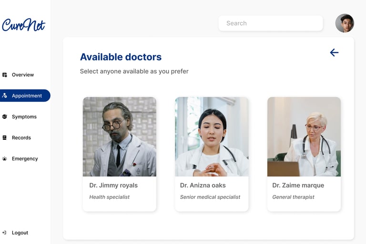The width and height of the screenshot is (366, 244).
Task: Click the Appointment sidebar icon
Action: (5, 96)
